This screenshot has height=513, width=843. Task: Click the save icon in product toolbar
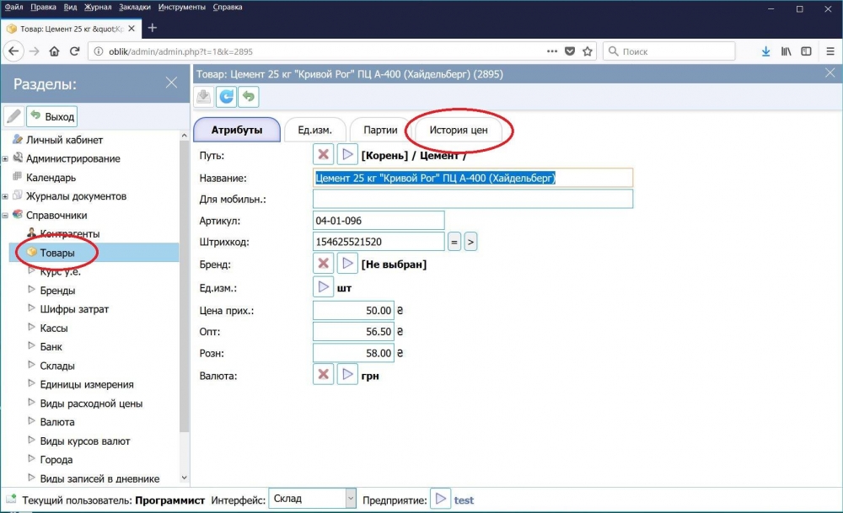(x=204, y=97)
